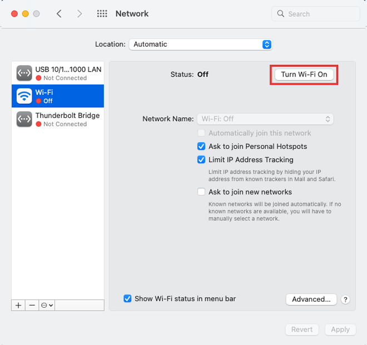Click the Wi-Fi icon in the sidebar
The image size is (367, 345).
click(24, 96)
